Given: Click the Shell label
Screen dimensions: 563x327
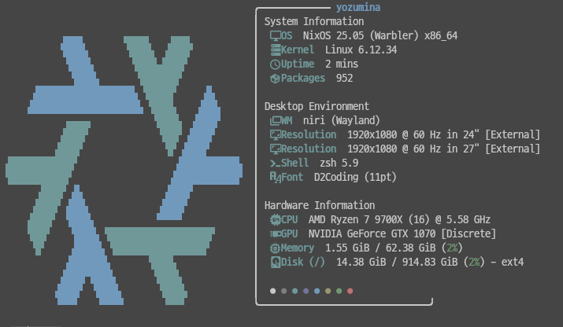Looking at the screenshot, I should click(294, 163).
